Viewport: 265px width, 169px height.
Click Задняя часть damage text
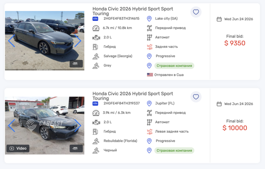[166, 47]
